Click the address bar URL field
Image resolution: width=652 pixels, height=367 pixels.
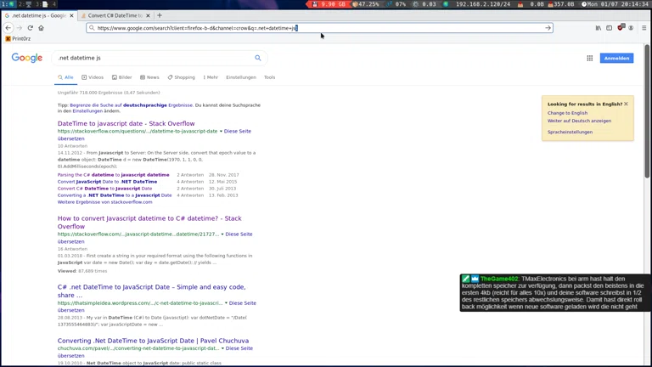319,28
